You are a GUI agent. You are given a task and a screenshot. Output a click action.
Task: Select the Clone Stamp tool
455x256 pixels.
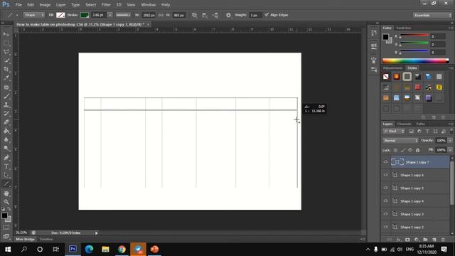[x=6, y=105]
